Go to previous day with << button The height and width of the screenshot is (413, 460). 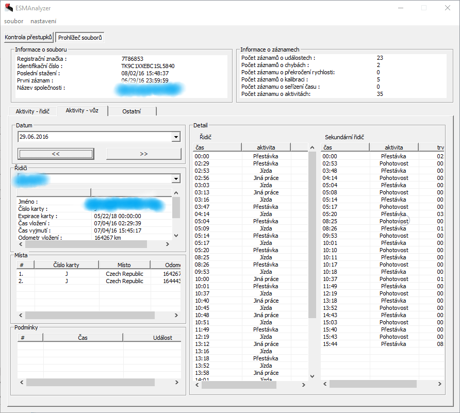point(56,154)
